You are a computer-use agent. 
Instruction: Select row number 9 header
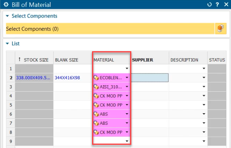click(x=10, y=141)
